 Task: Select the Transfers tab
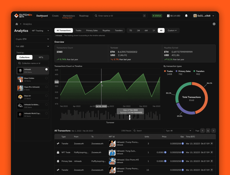(119, 30)
